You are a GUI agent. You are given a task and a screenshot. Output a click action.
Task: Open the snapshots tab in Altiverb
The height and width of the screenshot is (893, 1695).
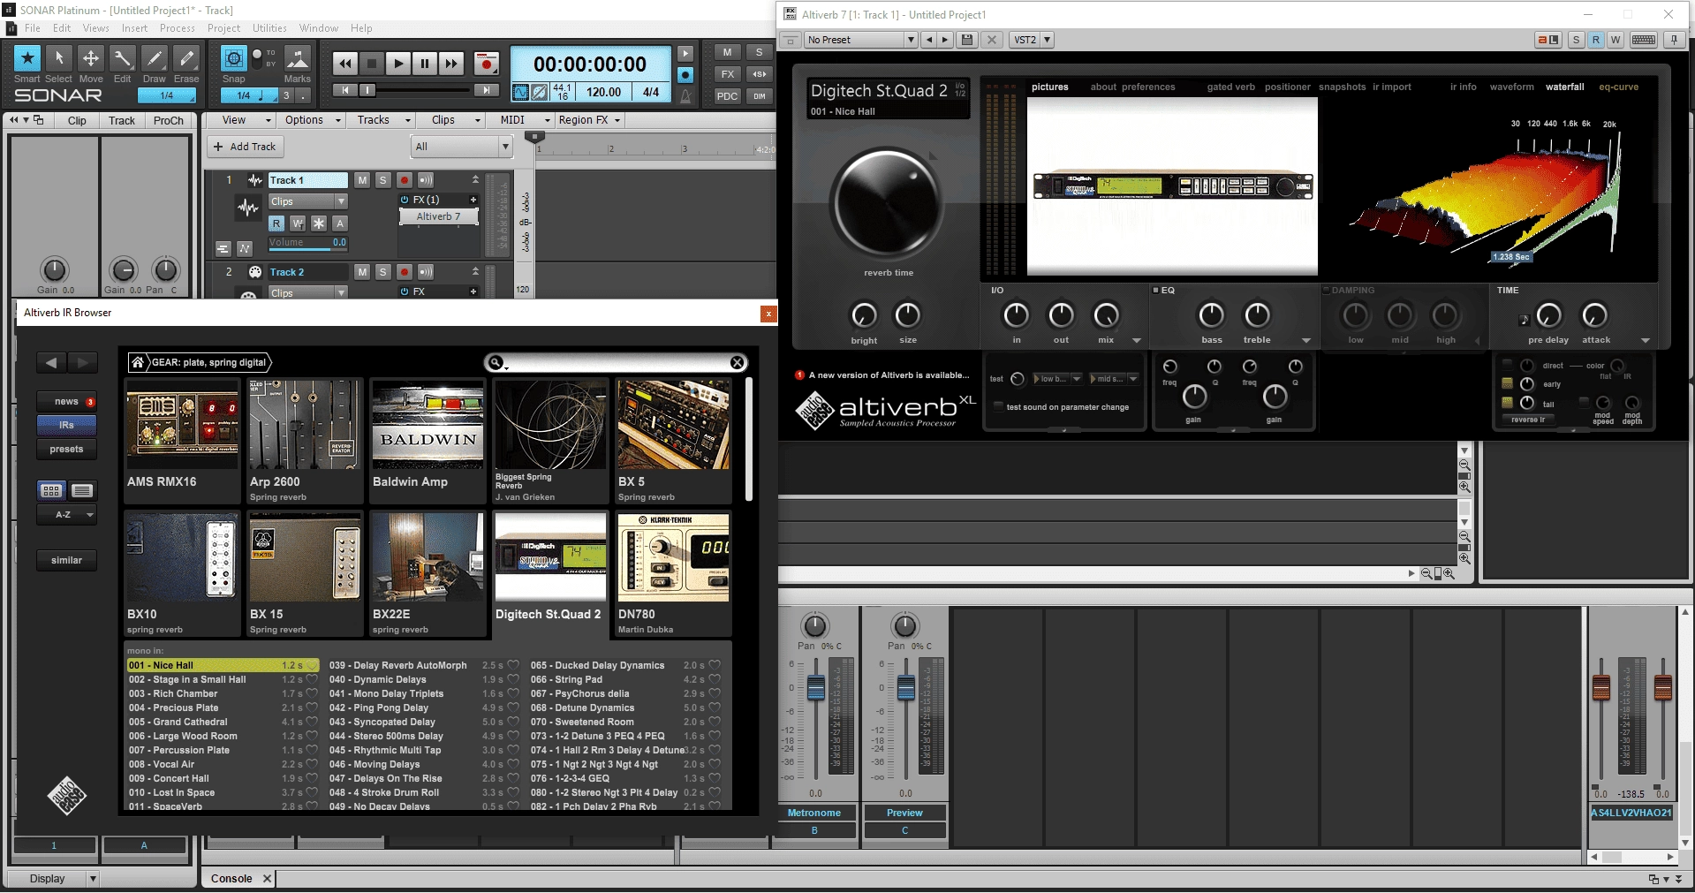point(1342,87)
